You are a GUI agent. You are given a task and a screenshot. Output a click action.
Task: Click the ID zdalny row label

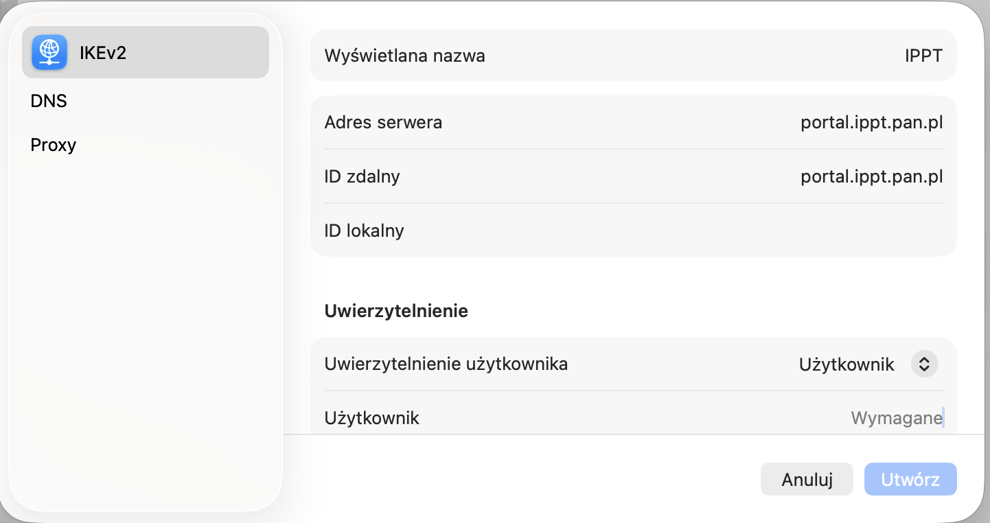[362, 177]
